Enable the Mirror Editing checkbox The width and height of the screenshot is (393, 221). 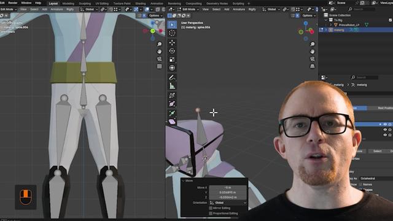point(211,208)
